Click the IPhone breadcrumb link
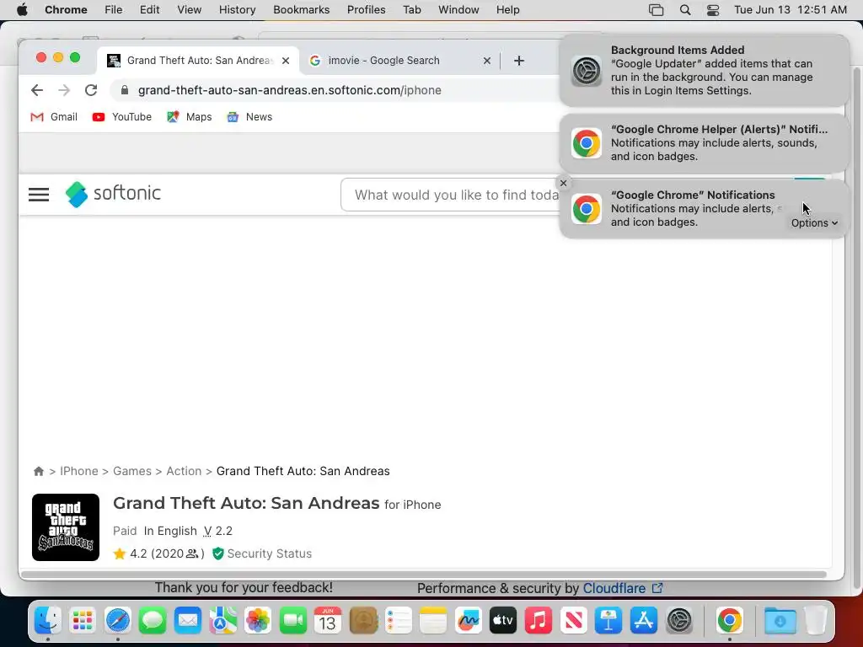 (78, 472)
